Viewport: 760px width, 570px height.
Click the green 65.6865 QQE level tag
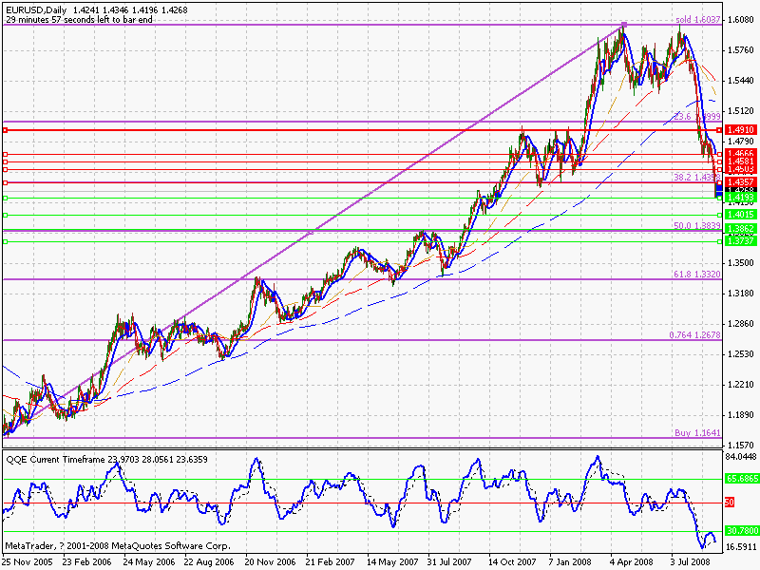point(742,479)
